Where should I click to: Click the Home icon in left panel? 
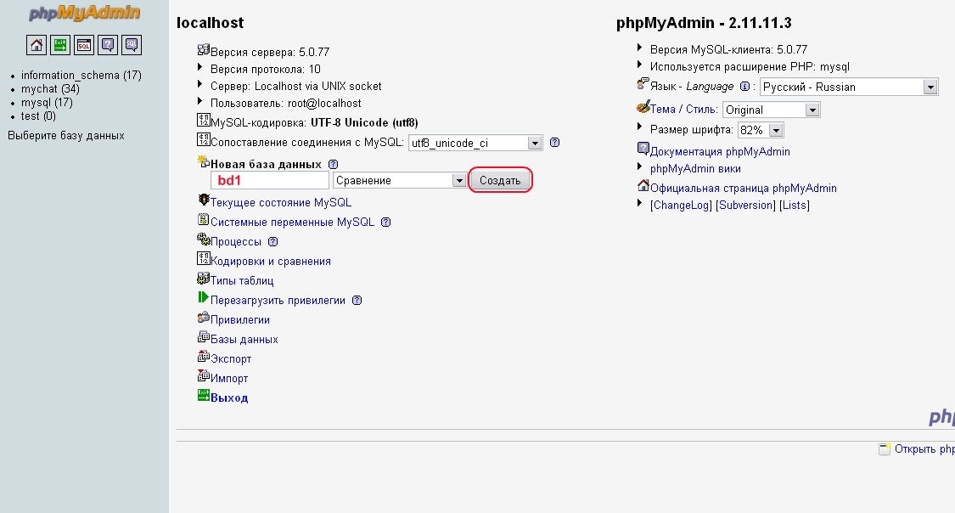(x=37, y=45)
